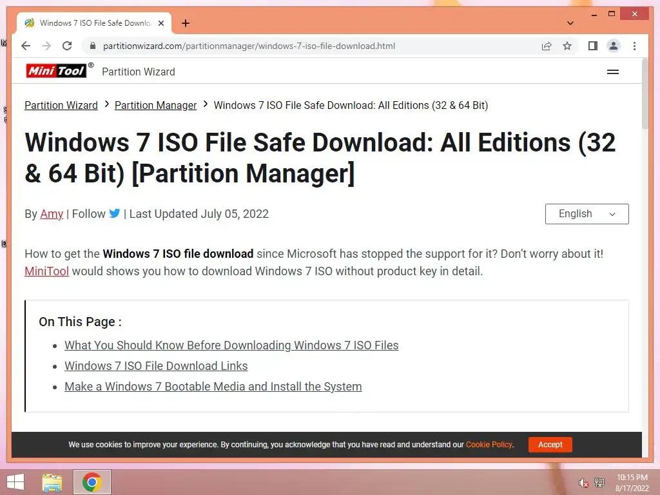The width and height of the screenshot is (660, 495).
Task: Open the Chrome profile avatar
Action: [614, 46]
